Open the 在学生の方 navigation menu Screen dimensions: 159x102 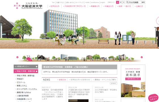[x=54, y=6]
